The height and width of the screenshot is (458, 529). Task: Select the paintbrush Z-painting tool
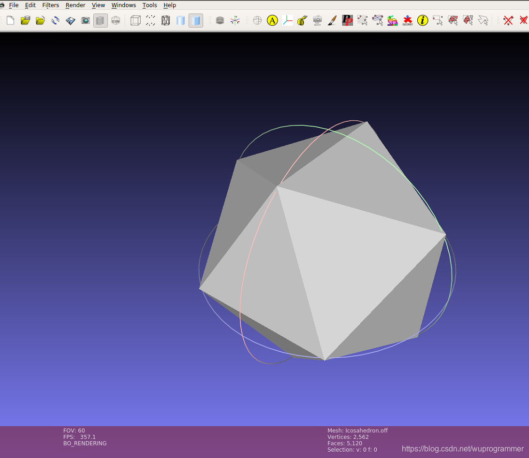[x=332, y=21]
